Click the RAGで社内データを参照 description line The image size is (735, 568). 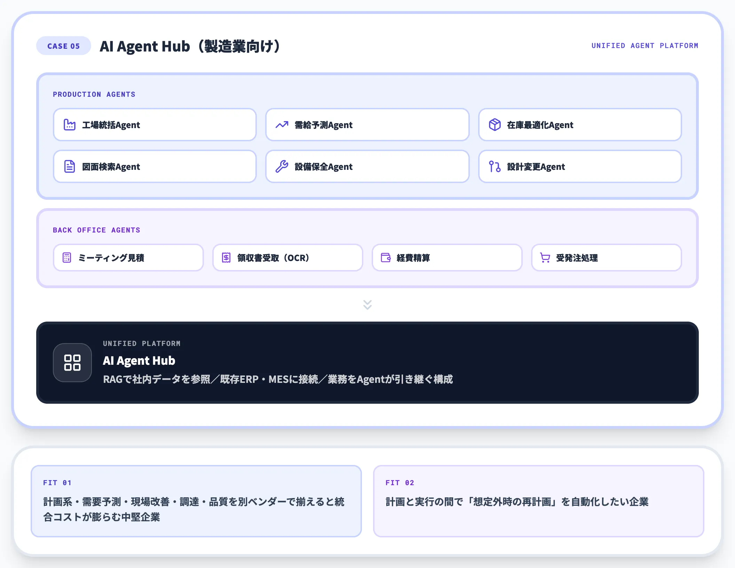[278, 379]
